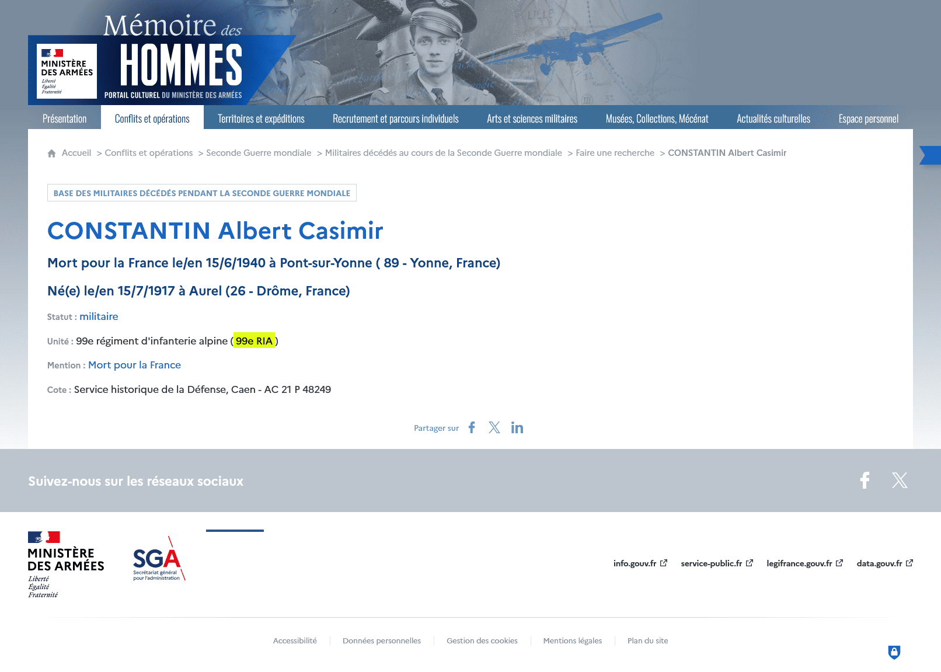Go to Accueil breadcrumb link
Screen dimensions: 941x672
tap(76, 153)
